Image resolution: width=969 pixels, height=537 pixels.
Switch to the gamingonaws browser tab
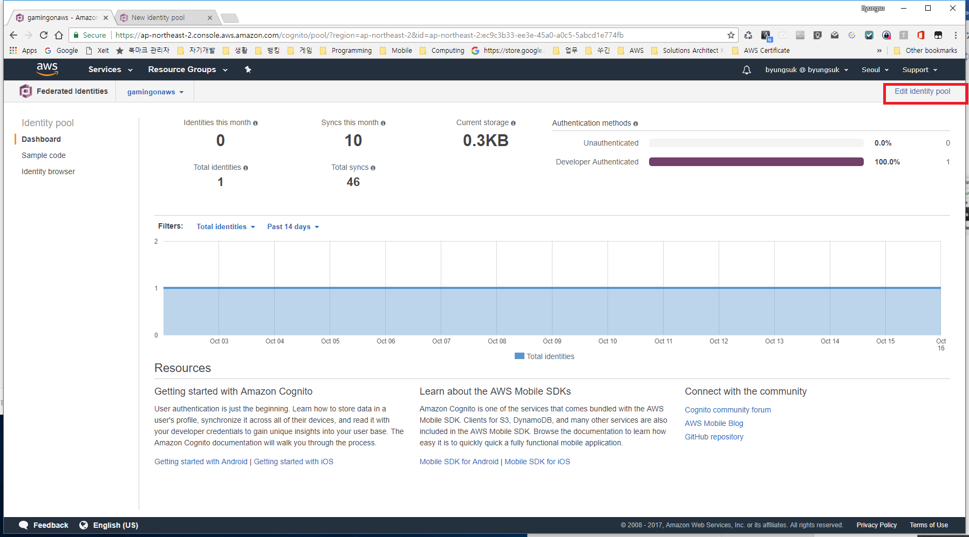tap(60, 18)
